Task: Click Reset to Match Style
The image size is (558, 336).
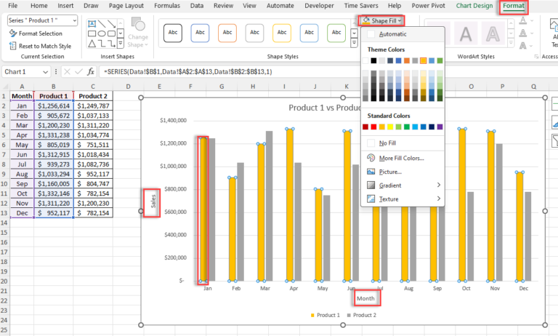Action: pyautogui.click(x=40, y=46)
